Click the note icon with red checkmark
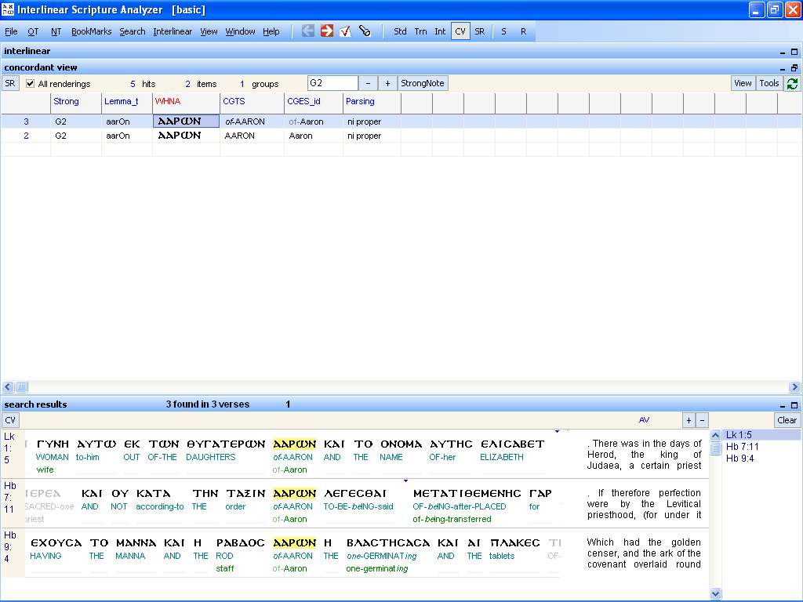Viewport: 803px width, 602px height. pyautogui.click(x=346, y=31)
